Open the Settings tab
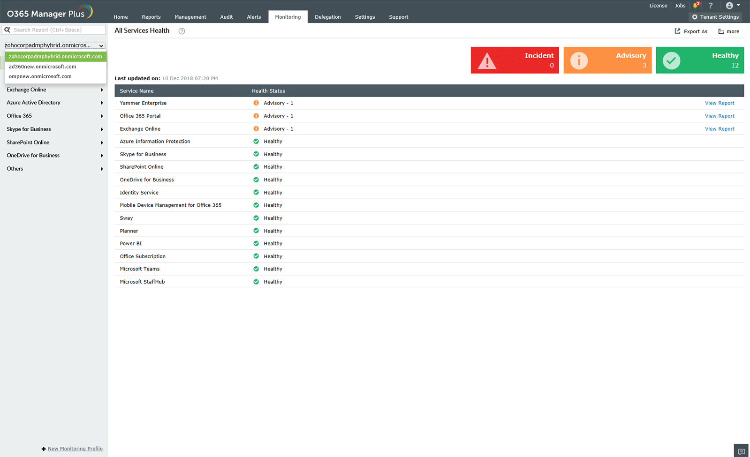The image size is (750, 457). [x=365, y=17]
